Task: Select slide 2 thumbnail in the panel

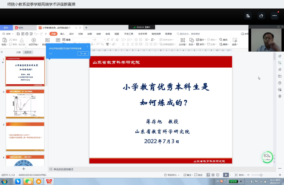Action: (x=25, y=104)
